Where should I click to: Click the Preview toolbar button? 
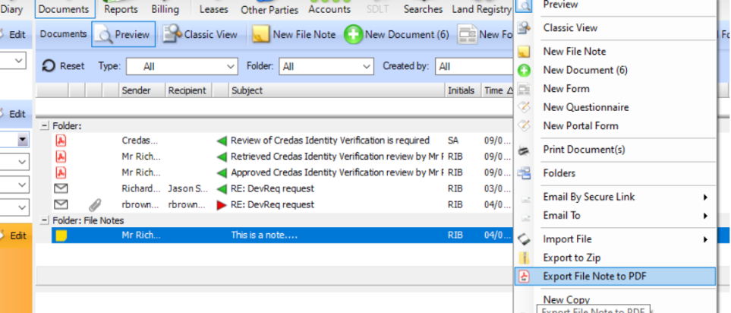point(124,34)
